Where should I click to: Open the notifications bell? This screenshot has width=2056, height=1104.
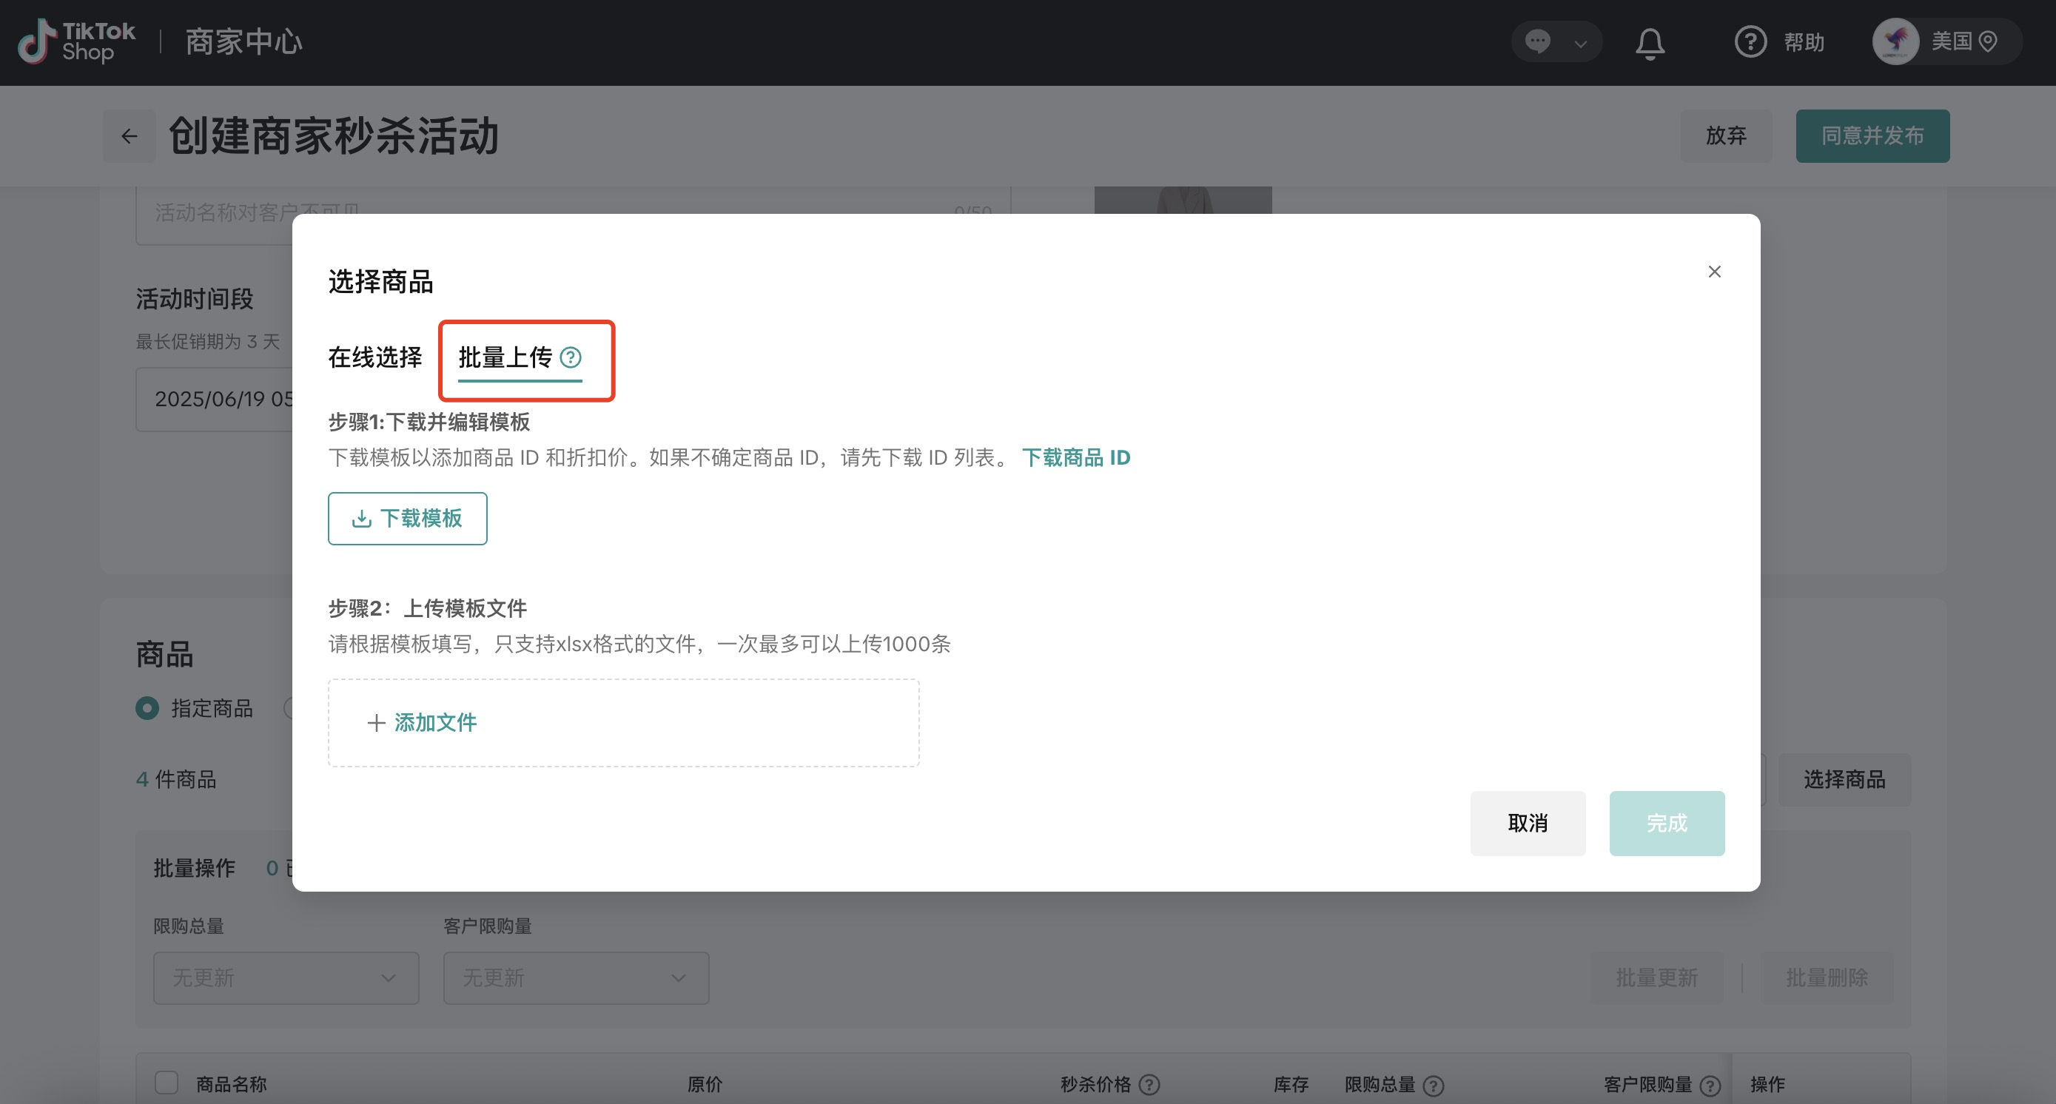click(x=1650, y=43)
